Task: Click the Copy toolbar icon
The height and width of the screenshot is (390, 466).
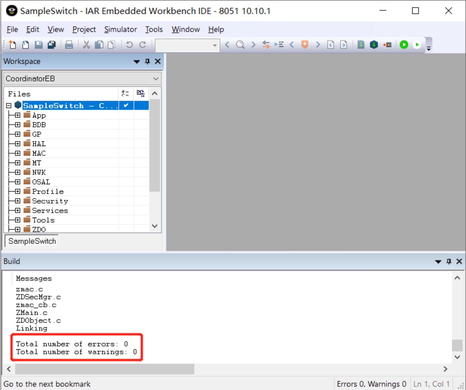Action: [x=99, y=44]
